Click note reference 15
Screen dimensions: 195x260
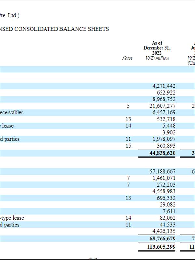point(128,146)
